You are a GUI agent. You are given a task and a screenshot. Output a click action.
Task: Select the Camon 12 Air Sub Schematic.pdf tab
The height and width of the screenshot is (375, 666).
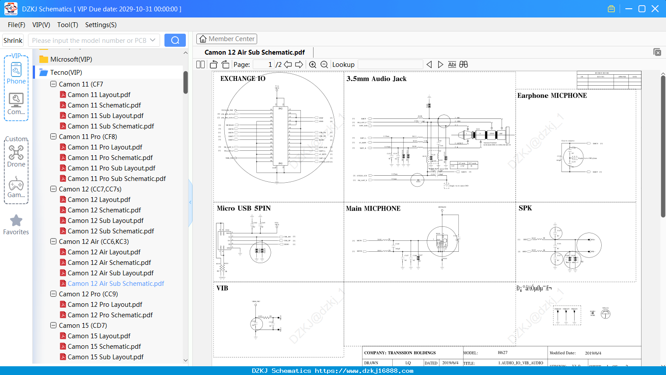255,52
